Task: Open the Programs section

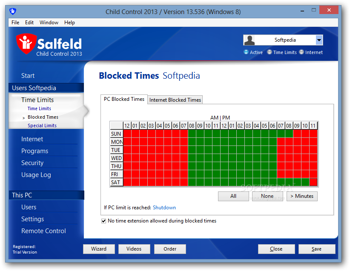Action: click(34, 151)
